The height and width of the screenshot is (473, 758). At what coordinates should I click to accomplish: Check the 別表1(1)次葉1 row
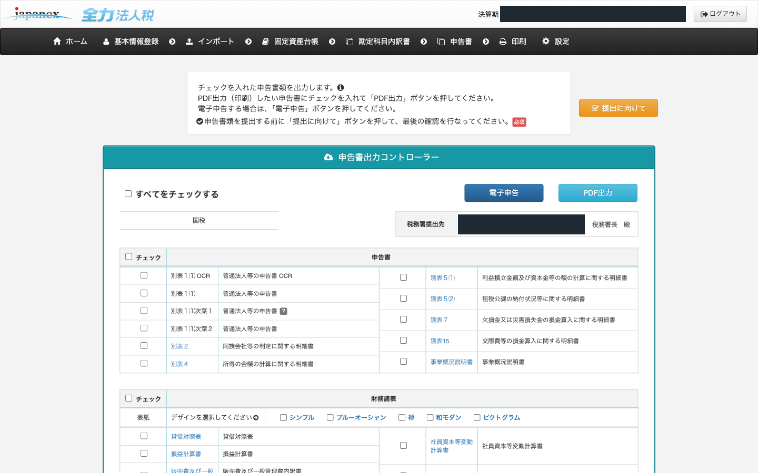(x=144, y=311)
